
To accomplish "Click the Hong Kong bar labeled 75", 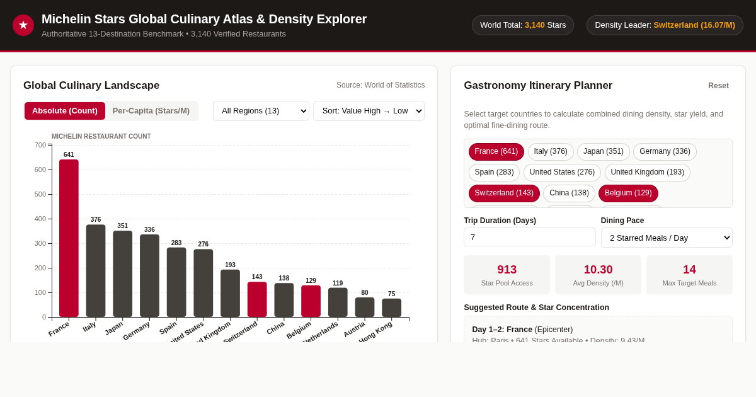I will [391, 308].
